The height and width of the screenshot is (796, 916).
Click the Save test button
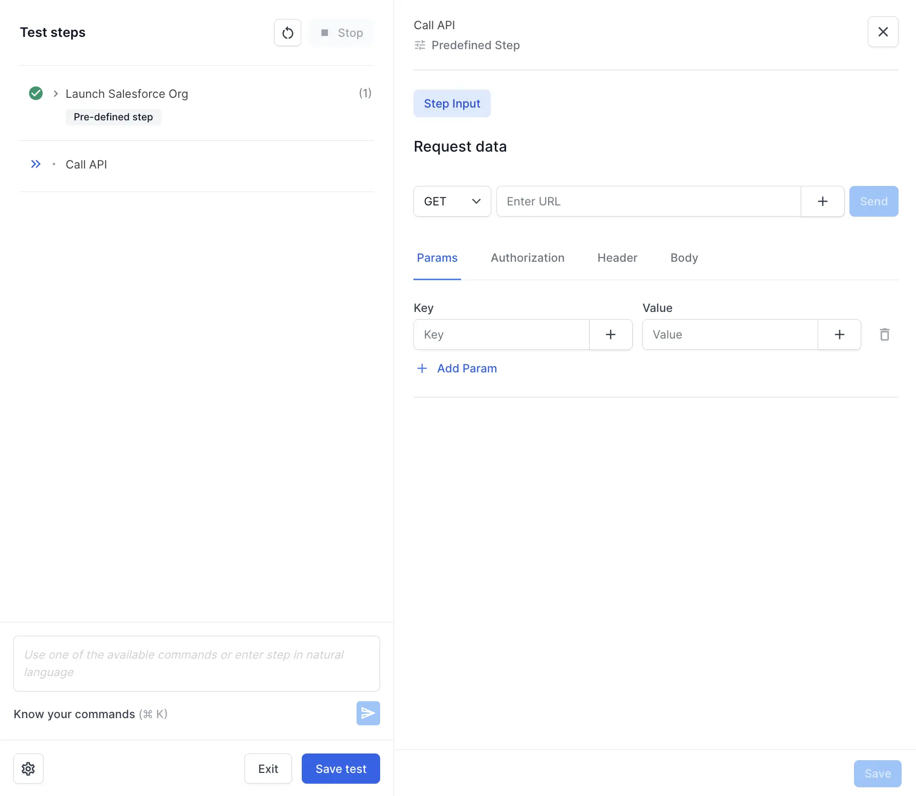tap(340, 768)
